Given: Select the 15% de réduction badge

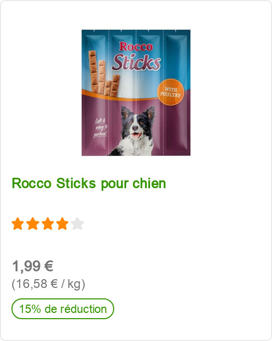Looking at the screenshot, I should pyautogui.click(x=63, y=309).
